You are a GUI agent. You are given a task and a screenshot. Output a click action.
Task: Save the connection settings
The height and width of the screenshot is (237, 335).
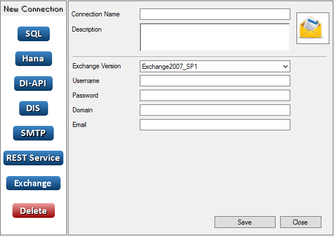coord(245,222)
